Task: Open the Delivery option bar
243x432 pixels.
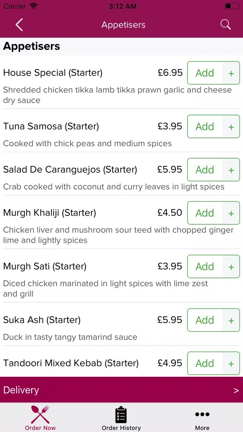Action: 122,390
